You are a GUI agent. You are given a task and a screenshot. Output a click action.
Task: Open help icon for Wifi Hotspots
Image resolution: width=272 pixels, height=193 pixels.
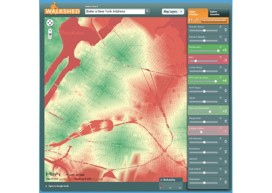pos(220,138)
